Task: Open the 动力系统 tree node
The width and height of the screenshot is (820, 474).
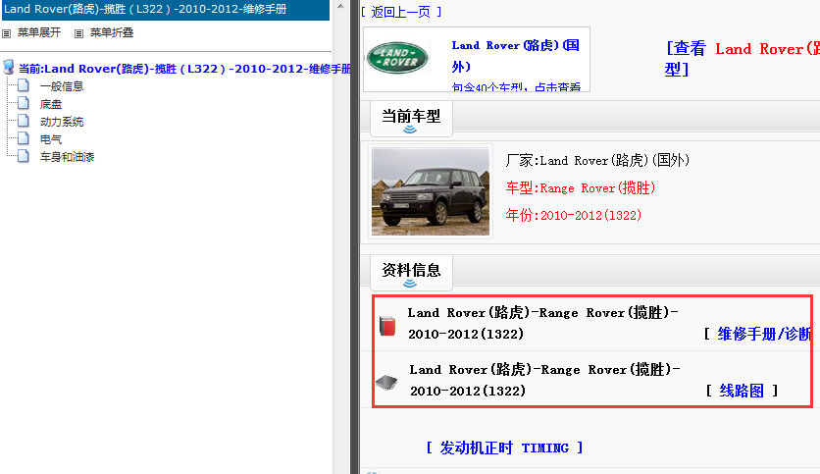Action: pyautogui.click(x=62, y=122)
